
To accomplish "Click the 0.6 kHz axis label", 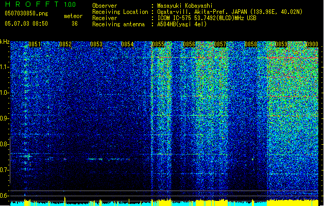I will pyautogui.click(x=4, y=196).
